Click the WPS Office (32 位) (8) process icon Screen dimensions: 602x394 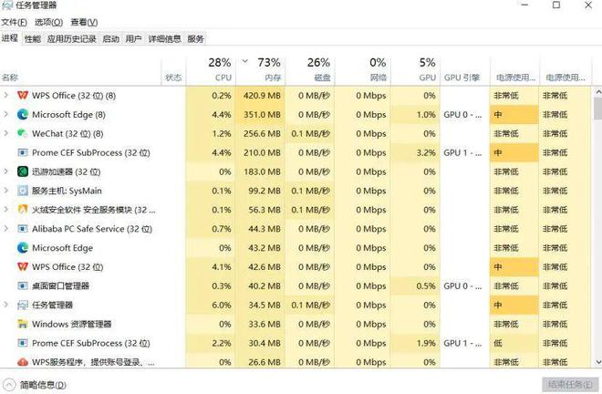23,95
